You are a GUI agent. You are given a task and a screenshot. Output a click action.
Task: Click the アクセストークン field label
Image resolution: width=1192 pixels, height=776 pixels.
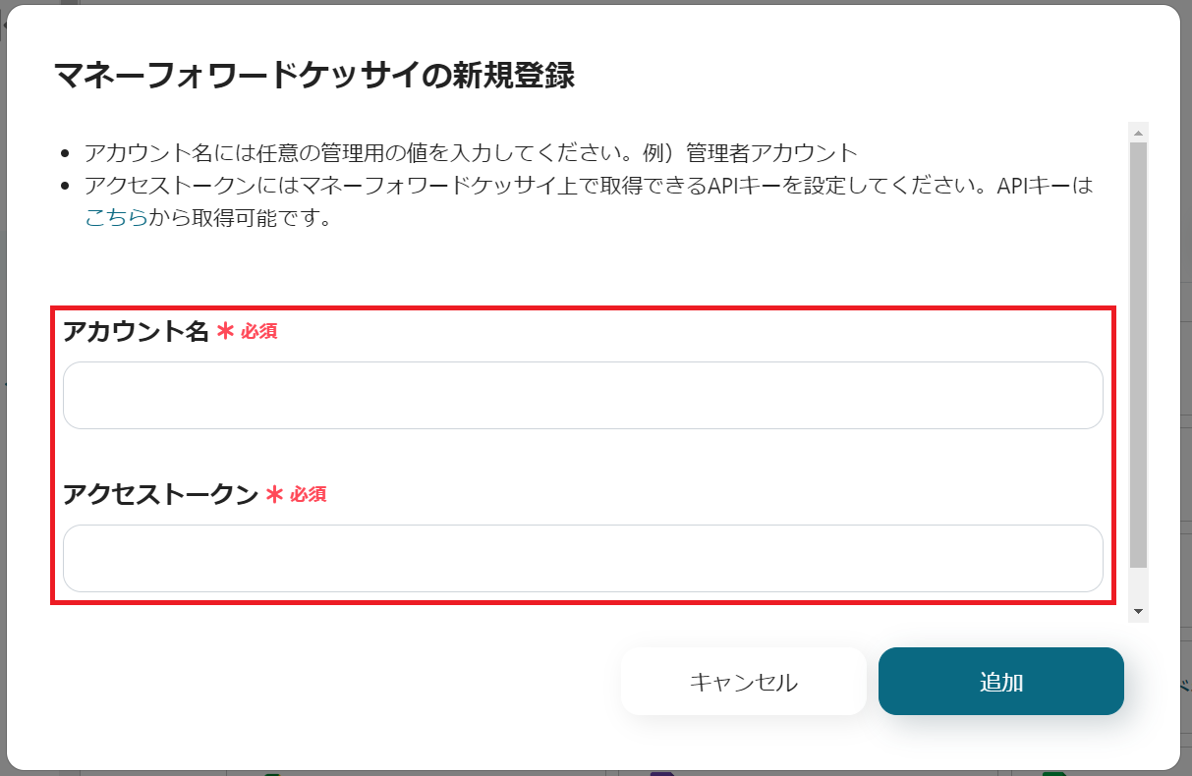(x=160, y=494)
